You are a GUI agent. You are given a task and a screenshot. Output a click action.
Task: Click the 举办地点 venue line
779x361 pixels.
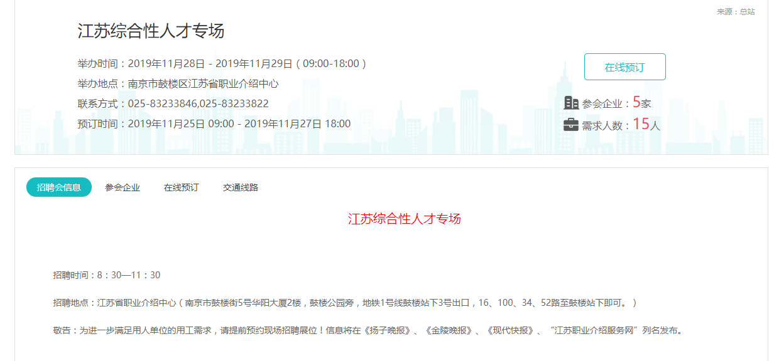coord(178,84)
